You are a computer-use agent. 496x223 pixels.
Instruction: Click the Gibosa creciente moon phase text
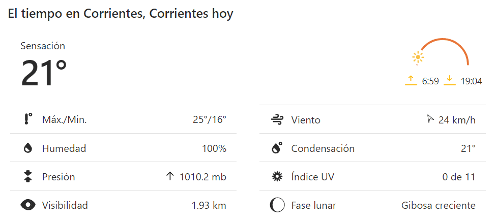[438, 205]
